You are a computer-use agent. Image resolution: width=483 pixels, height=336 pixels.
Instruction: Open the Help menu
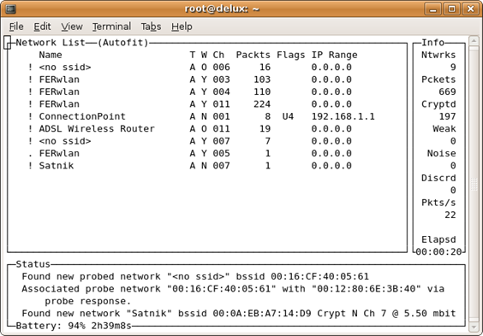point(182,27)
